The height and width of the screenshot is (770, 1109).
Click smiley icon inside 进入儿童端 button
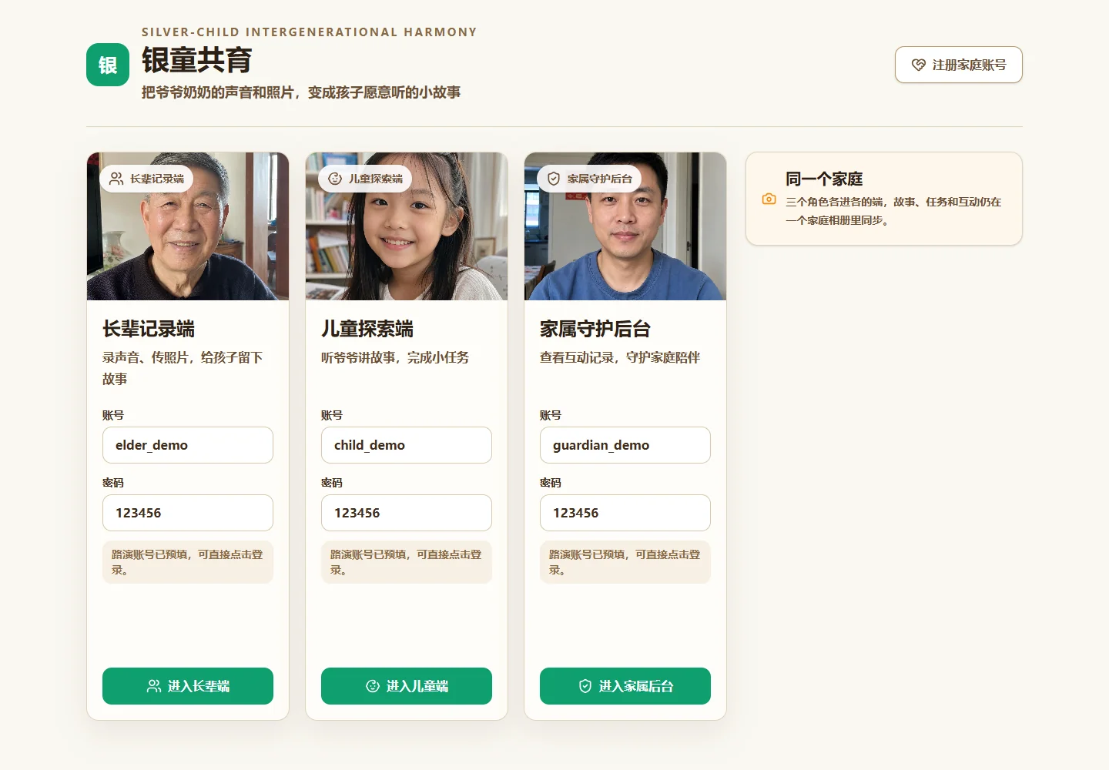click(x=373, y=686)
